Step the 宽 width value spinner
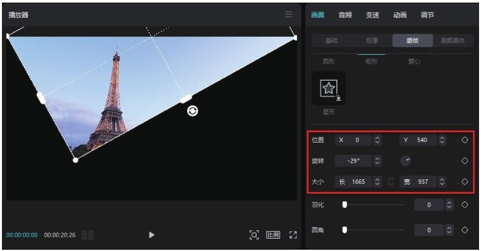Image resolution: width=481 pixels, height=251 pixels. click(442, 182)
